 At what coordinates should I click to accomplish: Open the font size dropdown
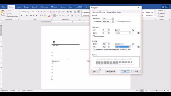click(x=36, y=12)
